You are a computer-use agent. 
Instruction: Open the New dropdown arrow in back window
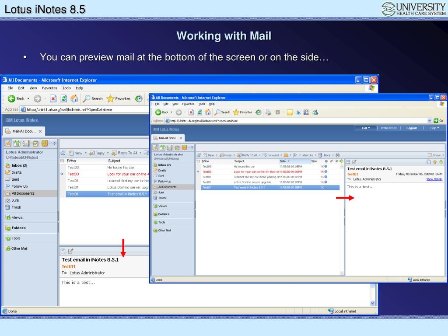pos(85,153)
